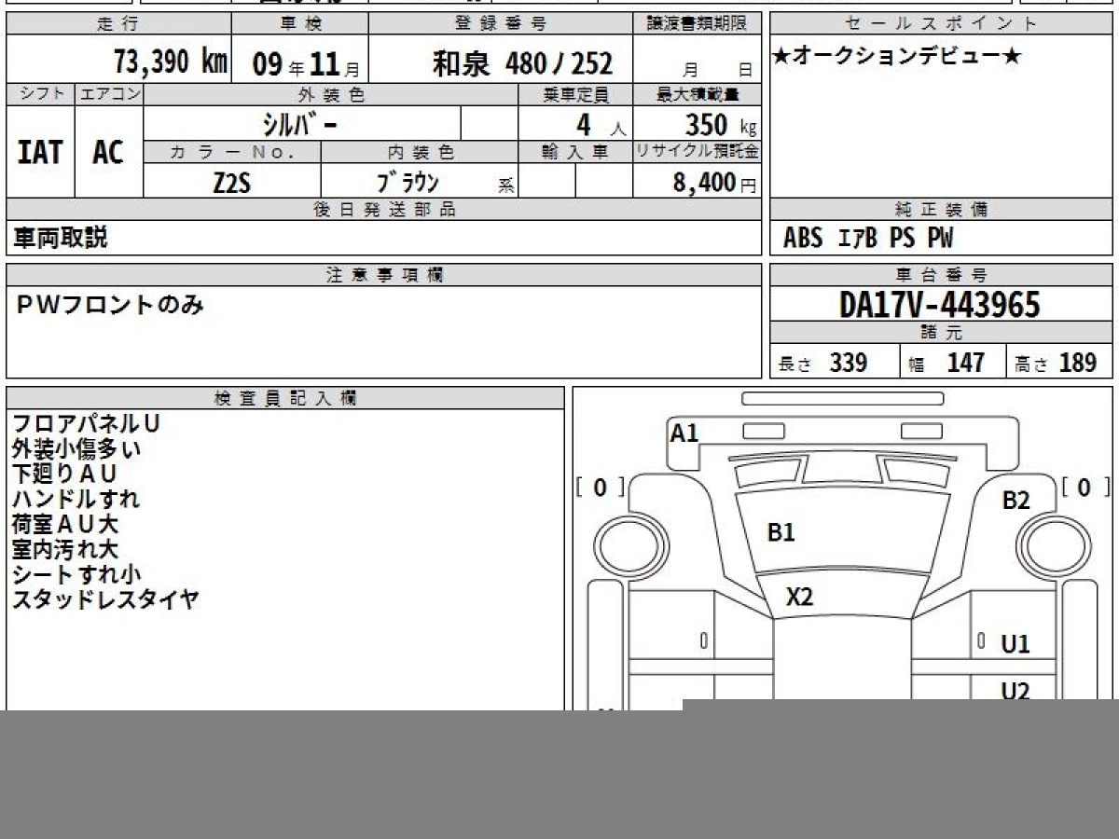Click the A1 damage marker on the car diagram

(684, 433)
